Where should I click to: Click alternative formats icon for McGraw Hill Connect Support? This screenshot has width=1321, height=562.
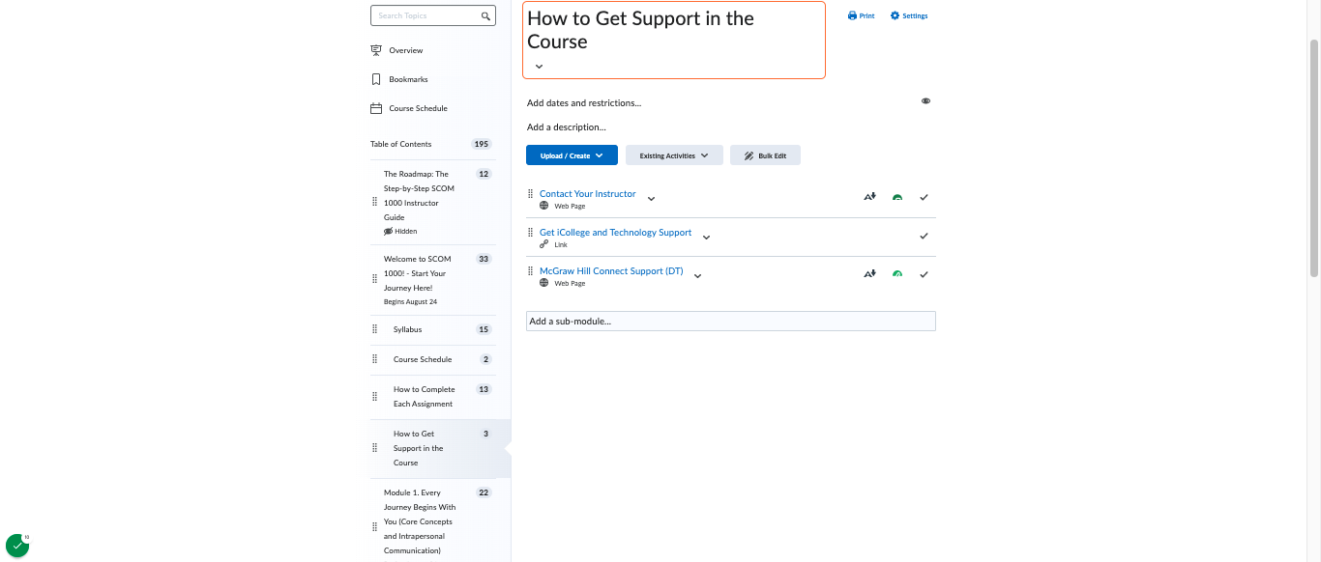pyautogui.click(x=869, y=274)
